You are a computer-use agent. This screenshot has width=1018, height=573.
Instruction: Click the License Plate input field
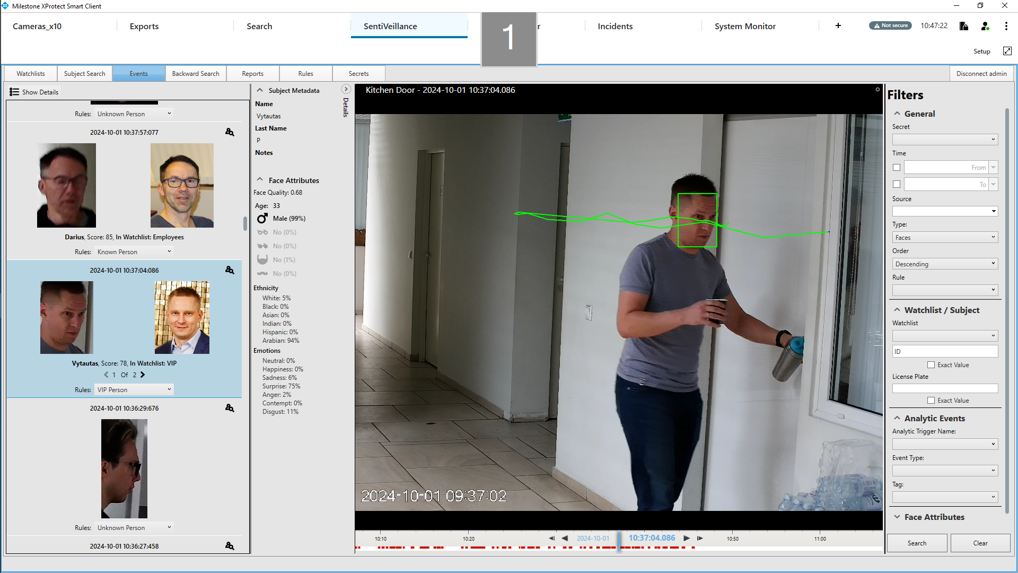(x=945, y=389)
